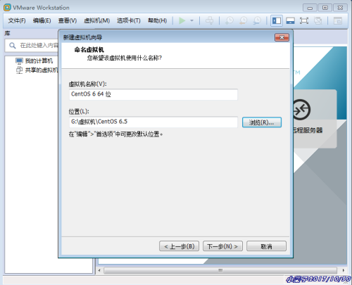
Task: Select 共享的虚拟机 in library tree
Action: coord(42,70)
